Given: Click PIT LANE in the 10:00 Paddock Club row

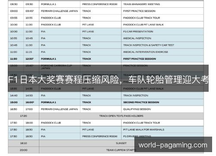Looking at the screenshot, I should [88, 25].
